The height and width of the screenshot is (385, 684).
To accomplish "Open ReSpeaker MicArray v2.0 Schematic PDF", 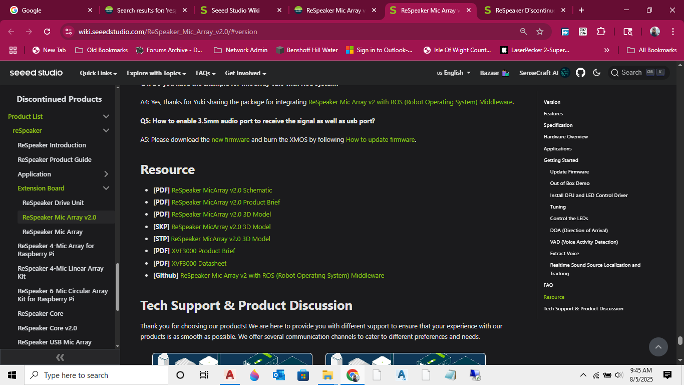I will coord(222,190).
